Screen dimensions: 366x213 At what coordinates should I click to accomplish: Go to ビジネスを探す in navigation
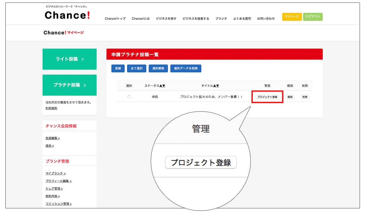pyautogui.click(x=166, y=19)
